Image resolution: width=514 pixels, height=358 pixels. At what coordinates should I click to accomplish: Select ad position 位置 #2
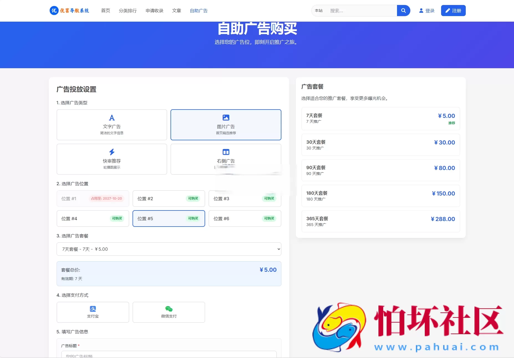pos(169,199)
